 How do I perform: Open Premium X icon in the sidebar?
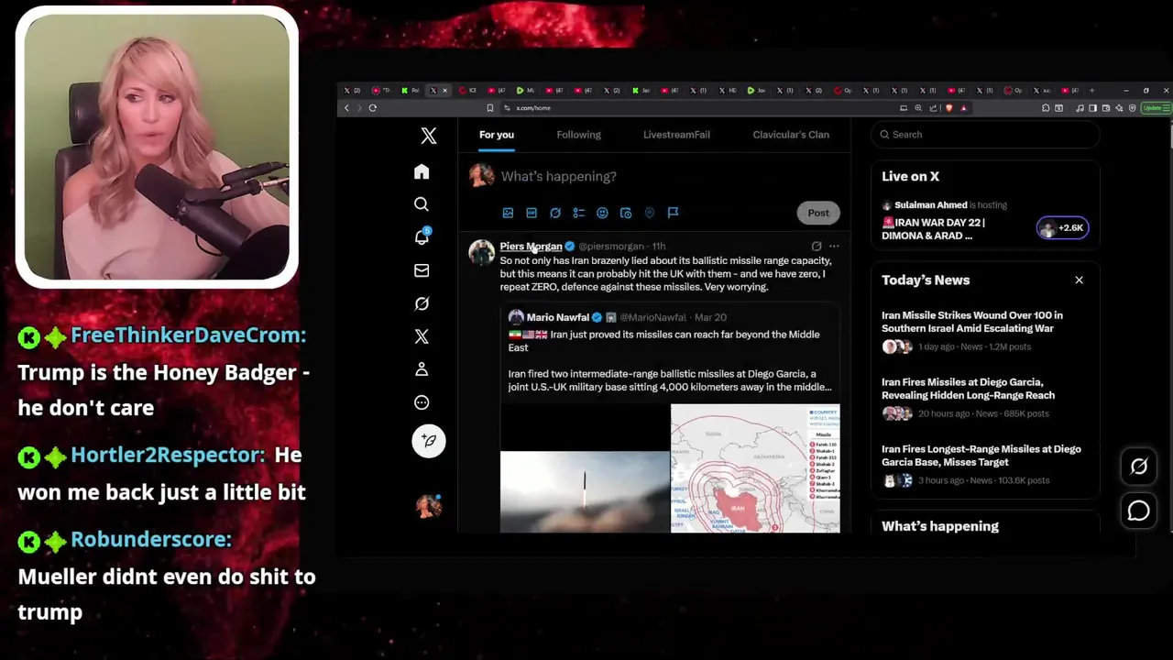[x=422, y=336]
